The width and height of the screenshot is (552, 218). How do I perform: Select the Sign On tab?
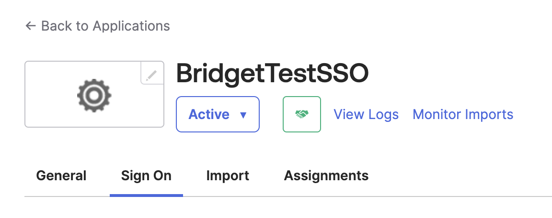tap(146, 175)
